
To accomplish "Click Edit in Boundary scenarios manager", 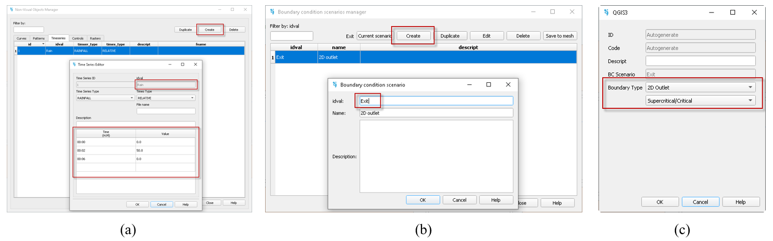I will (487, 36).
